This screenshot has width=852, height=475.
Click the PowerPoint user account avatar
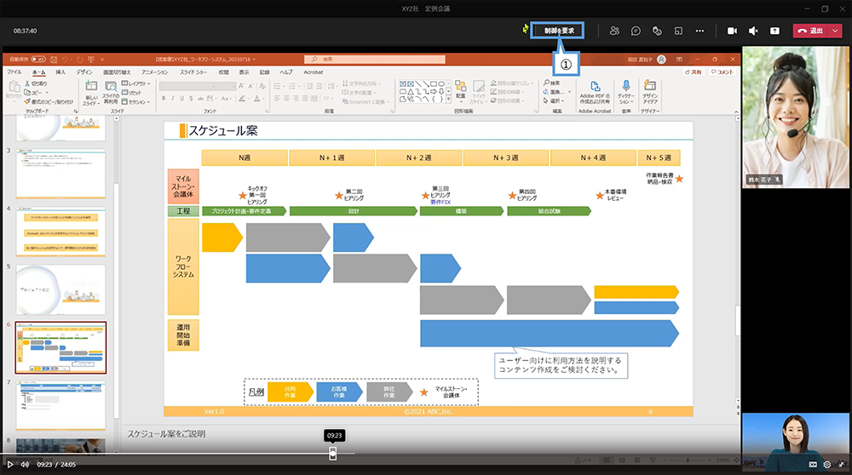tap(661, 60)
